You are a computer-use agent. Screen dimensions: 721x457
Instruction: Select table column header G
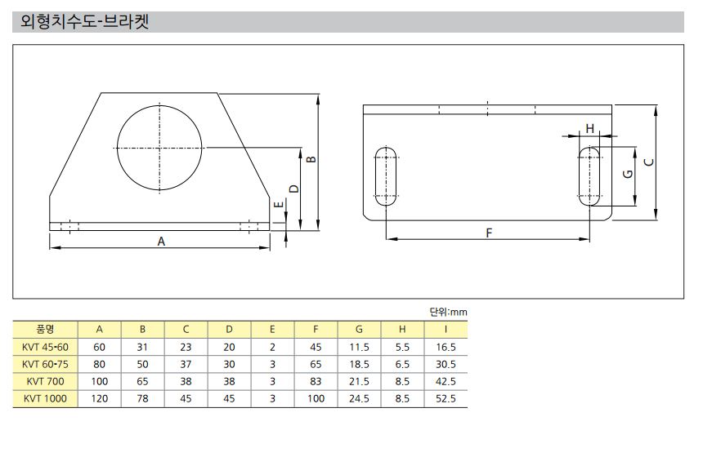[x=359, y=329]
